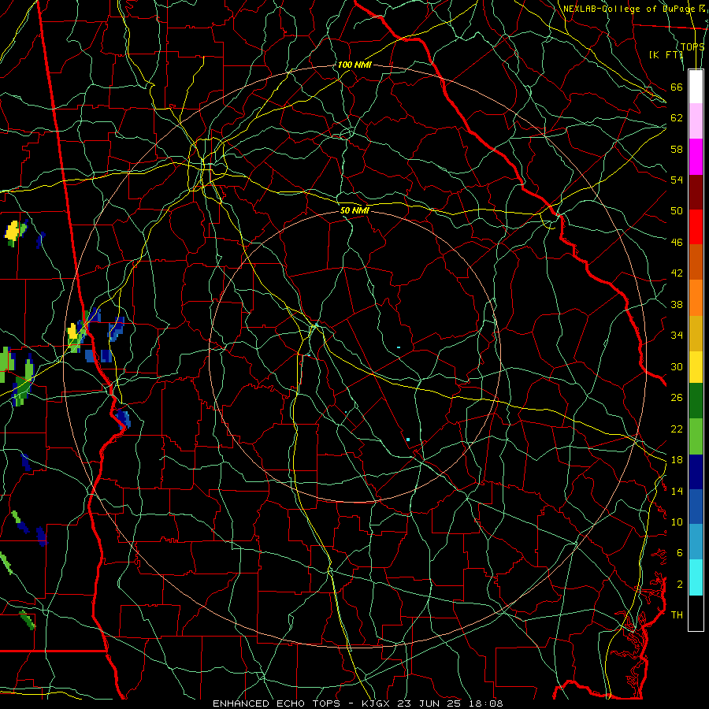Click the '10' legend value
This screenshot has height=709, width=709.
(x=677, y=522)
